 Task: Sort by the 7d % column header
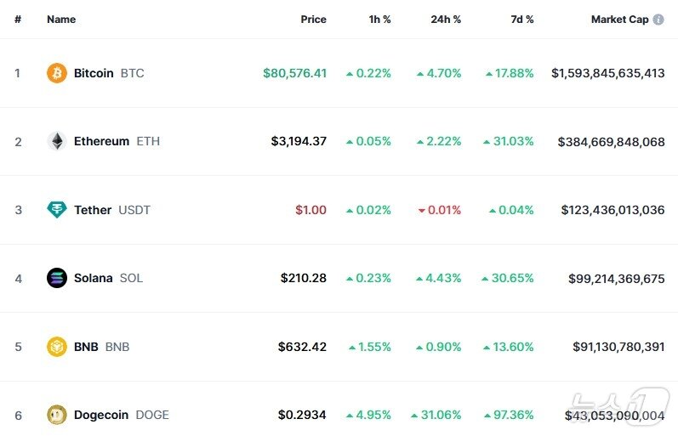(x=522, y=20)
